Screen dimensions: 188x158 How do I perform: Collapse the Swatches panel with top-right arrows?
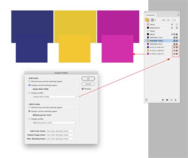(x=178, y=12)
